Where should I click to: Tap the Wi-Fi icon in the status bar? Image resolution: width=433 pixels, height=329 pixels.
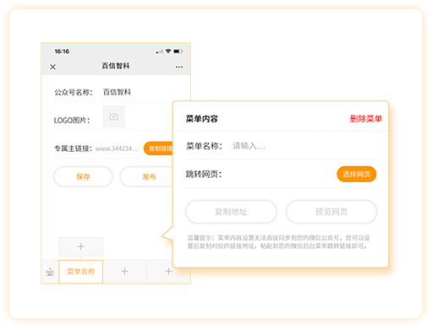pyautogui.click(x=168, y=51)
